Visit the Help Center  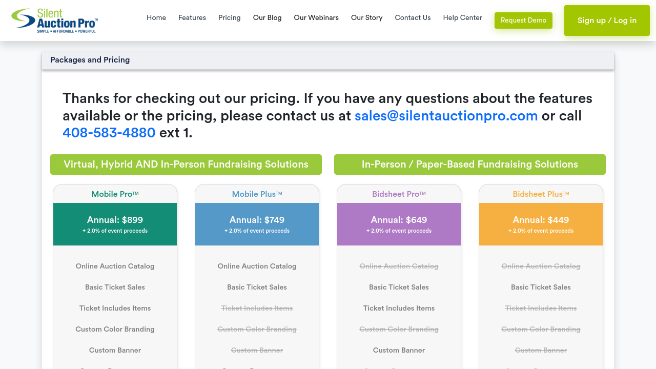[x=462, y=17]
